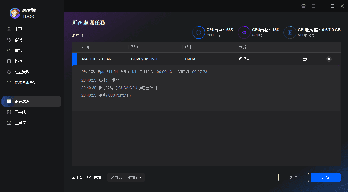The image size is (348, 192).
Task: Click the CPU負載：66% readout
Action: point(220,30)
